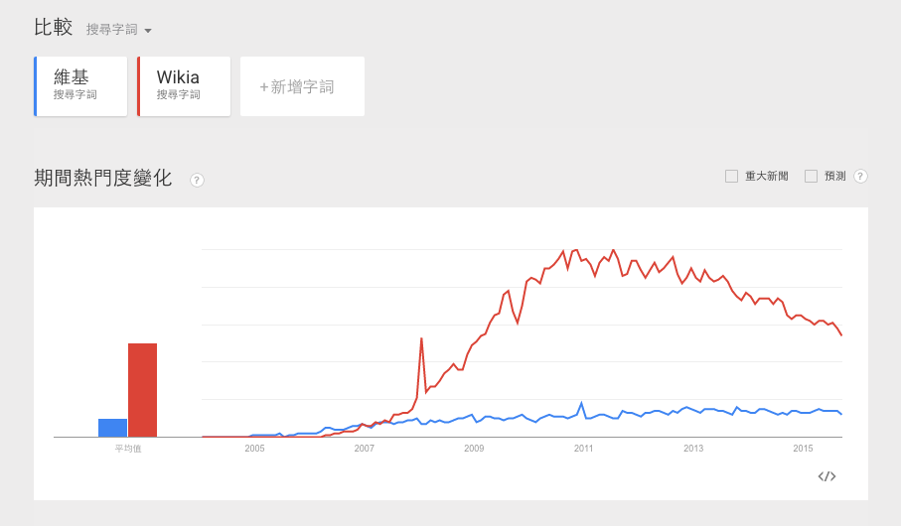The height and width of the screenshot is (526, 901).
Task: Click the 2011 year label on axis
Action: (583, 449)
